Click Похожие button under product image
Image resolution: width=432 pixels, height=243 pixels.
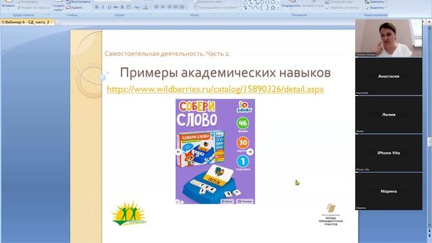[x=245, y=201]
